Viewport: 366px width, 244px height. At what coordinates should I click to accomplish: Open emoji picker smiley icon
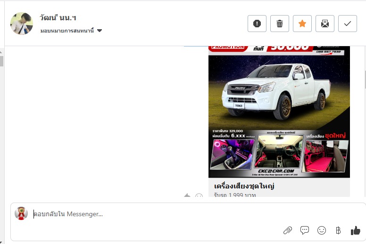tap(322, 230)
